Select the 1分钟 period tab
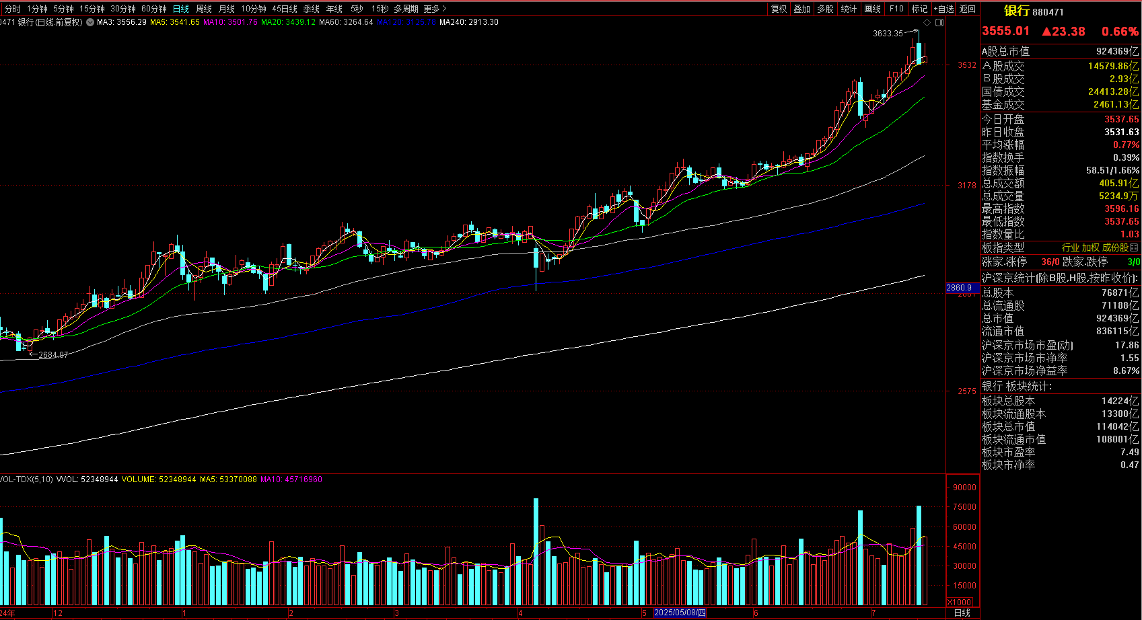The height and width of the screenshot is (620, 1142). [x=37, y=9]
